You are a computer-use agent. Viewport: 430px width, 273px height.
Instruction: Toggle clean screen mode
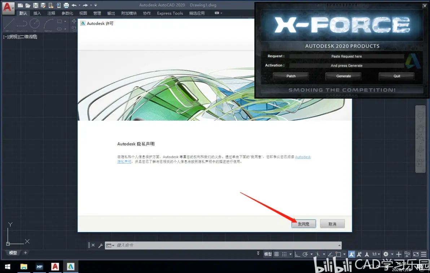pyautogui.click(x=416, y=254)
